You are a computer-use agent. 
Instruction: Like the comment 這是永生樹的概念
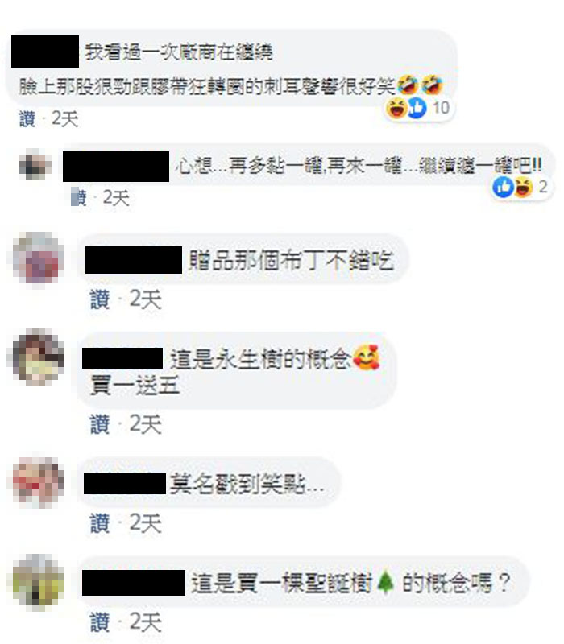pos(100,424)
